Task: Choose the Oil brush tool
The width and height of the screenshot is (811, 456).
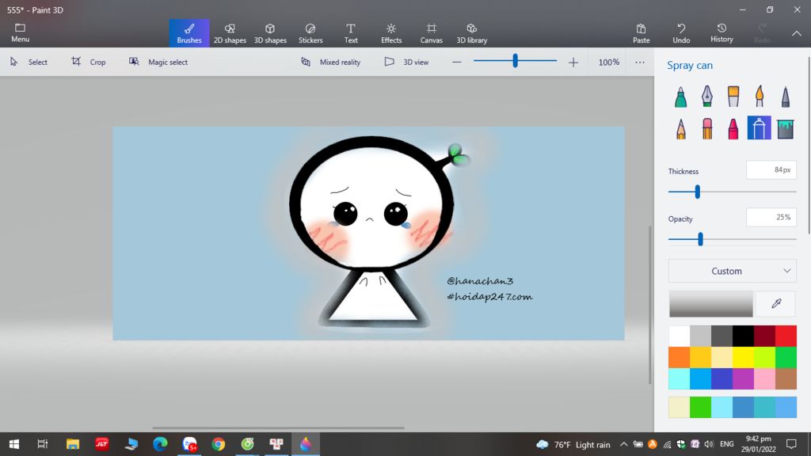Action: click(733, 97)
